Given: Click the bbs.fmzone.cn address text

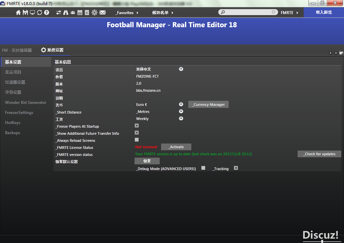Looking at the screenshot, I should point(148,90).
